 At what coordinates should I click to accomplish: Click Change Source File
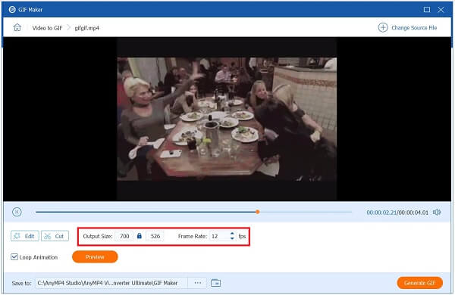414,28
